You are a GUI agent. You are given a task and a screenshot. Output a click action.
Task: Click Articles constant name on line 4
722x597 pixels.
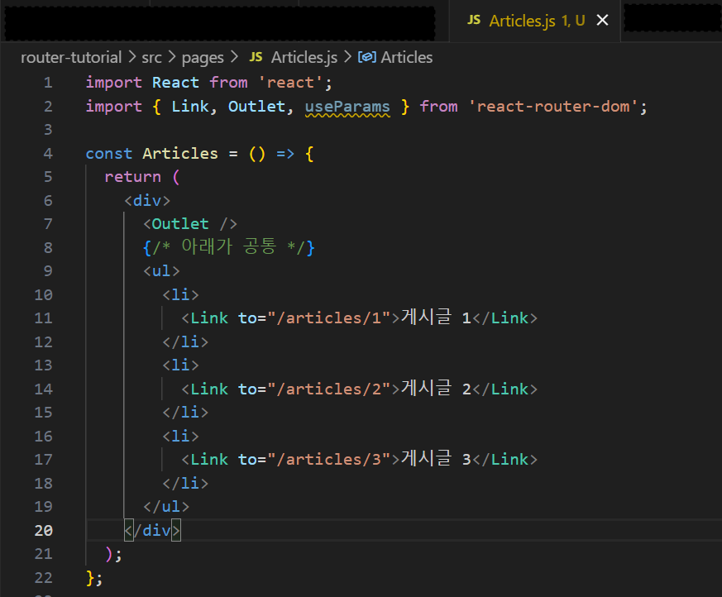click(x=180, y=154)
